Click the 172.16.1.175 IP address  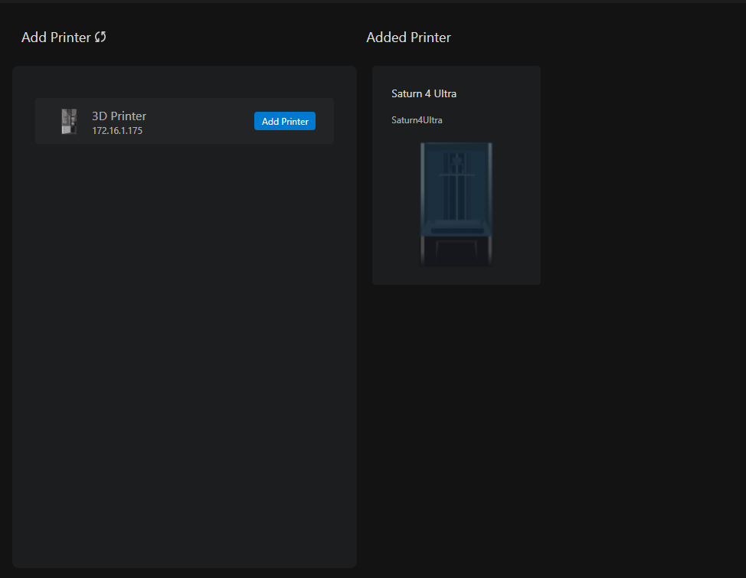[117, 131]
